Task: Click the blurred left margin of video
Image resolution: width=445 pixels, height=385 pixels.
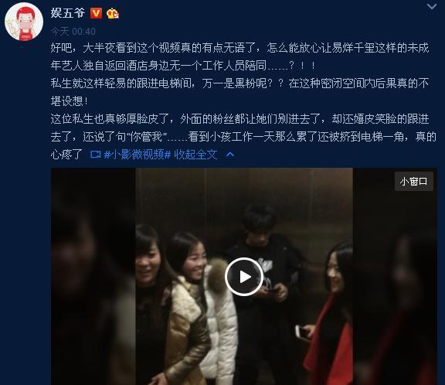Action: [93, 276]
